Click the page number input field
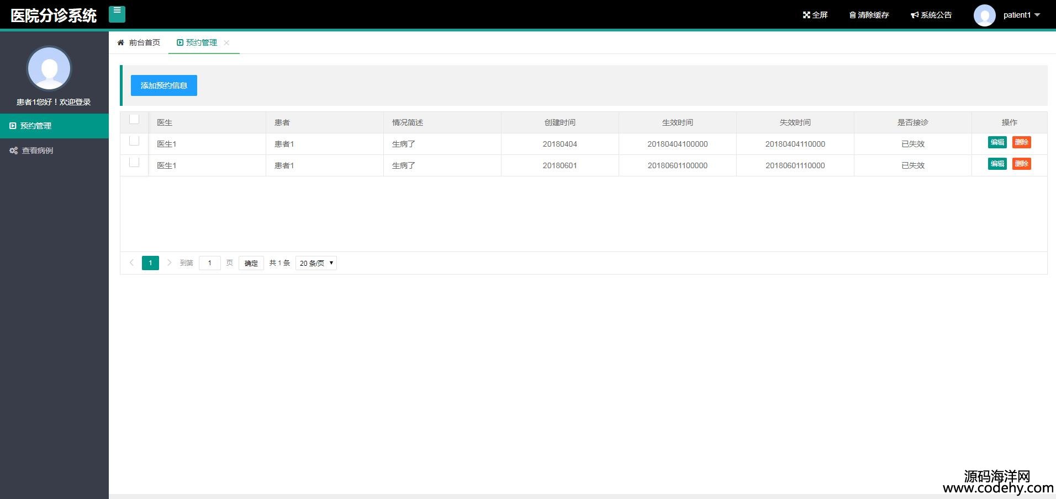Viewport: 1056px width, 499px height. coord(209,263)
